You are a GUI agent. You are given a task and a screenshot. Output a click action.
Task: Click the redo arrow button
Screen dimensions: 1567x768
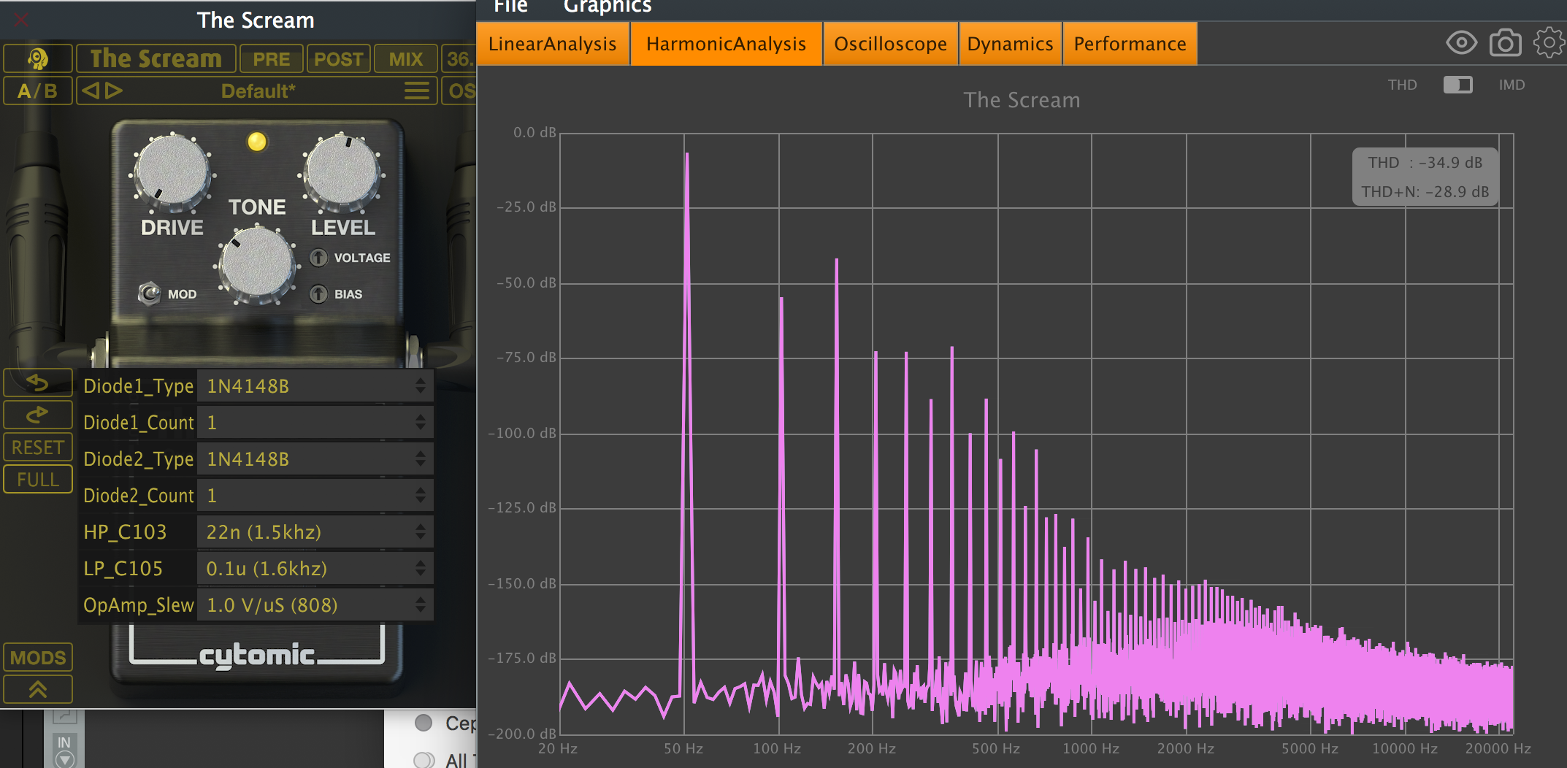pos(38,415)
